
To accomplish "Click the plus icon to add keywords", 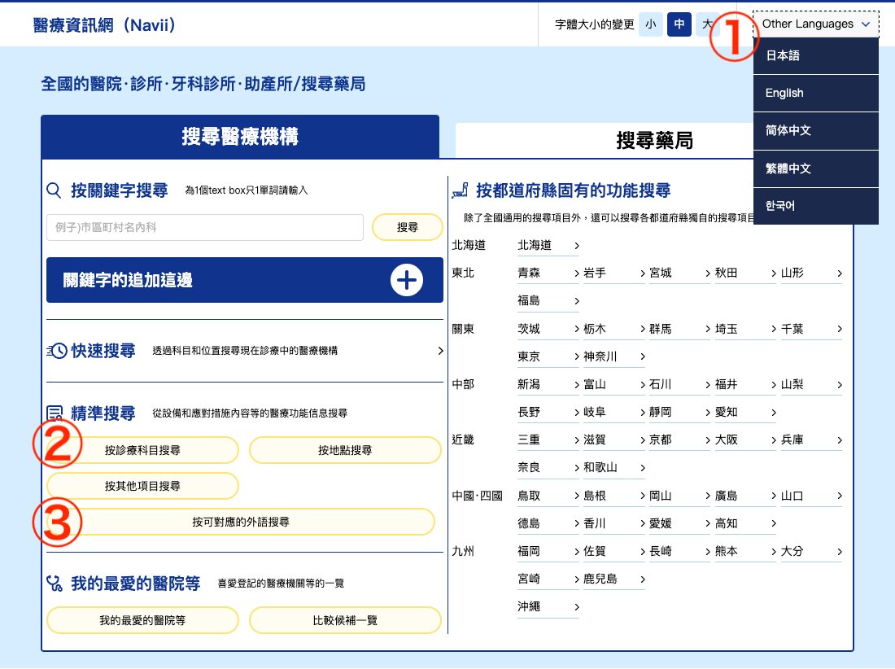I will (405, 279).
